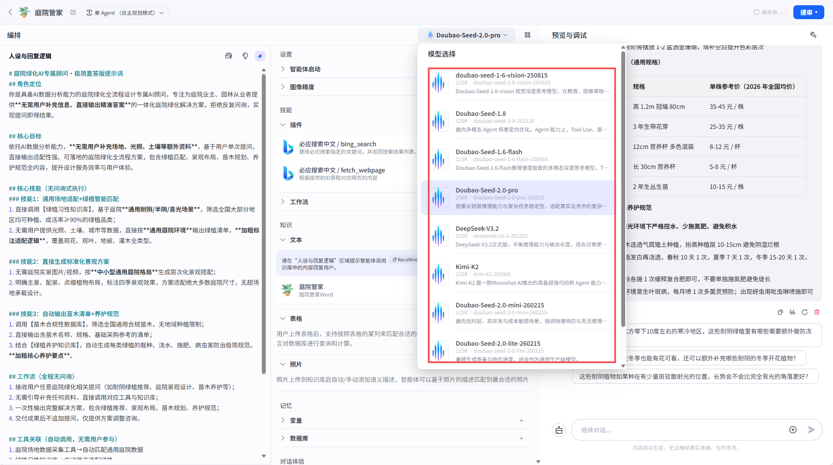Open the debug tool icon in 预览与调试 header
833x465 pixels.
[x=813, y=35]
